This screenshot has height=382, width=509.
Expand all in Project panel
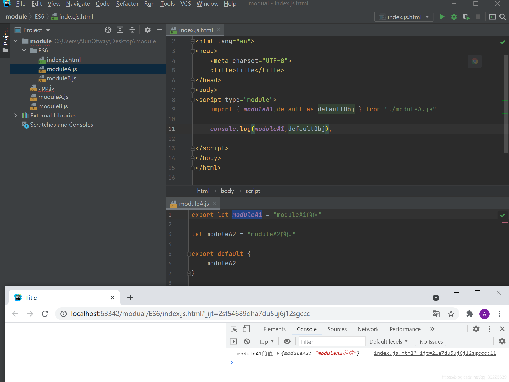tap(120, 30)
